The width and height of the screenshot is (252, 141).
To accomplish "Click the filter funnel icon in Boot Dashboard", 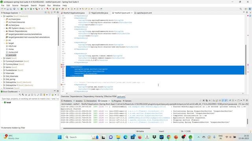I will coord(50,95).
